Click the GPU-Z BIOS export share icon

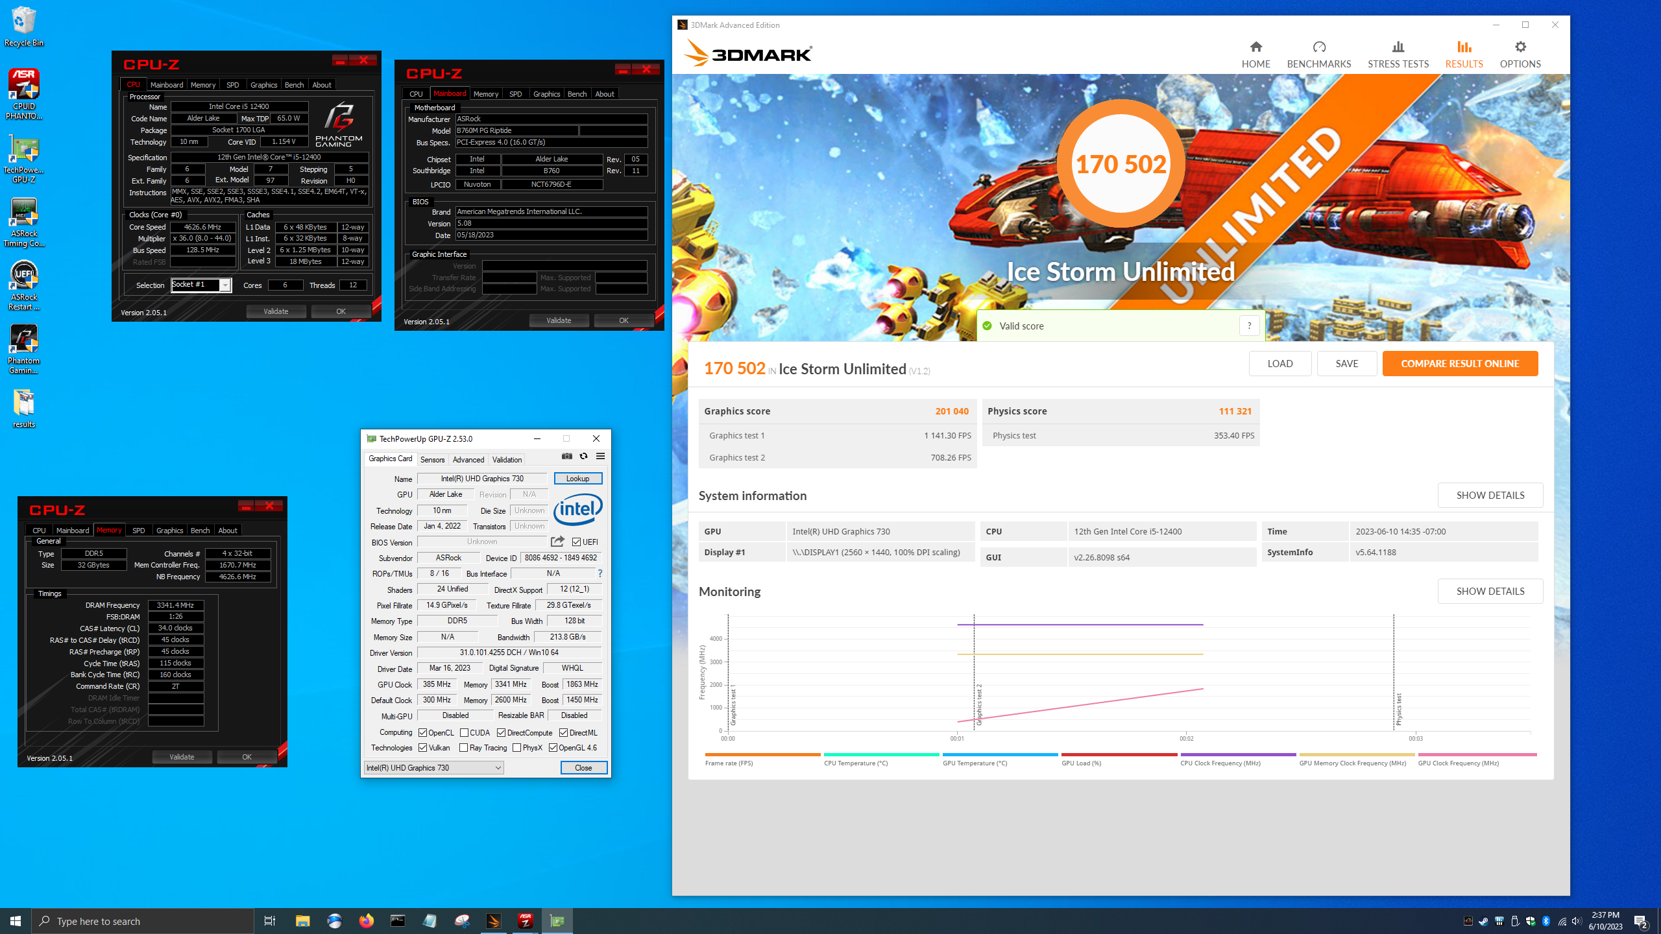(x=557, y=541)
